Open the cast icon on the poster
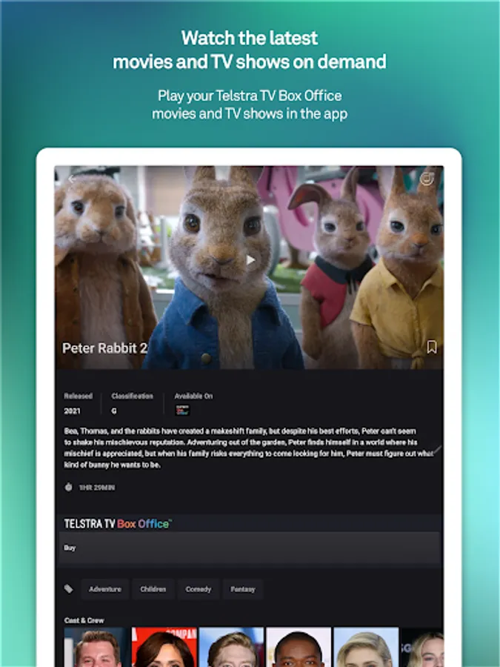Image resolution: width=500 pixels, height=667 pixels. pyautogui.click(x=427, y=179)
